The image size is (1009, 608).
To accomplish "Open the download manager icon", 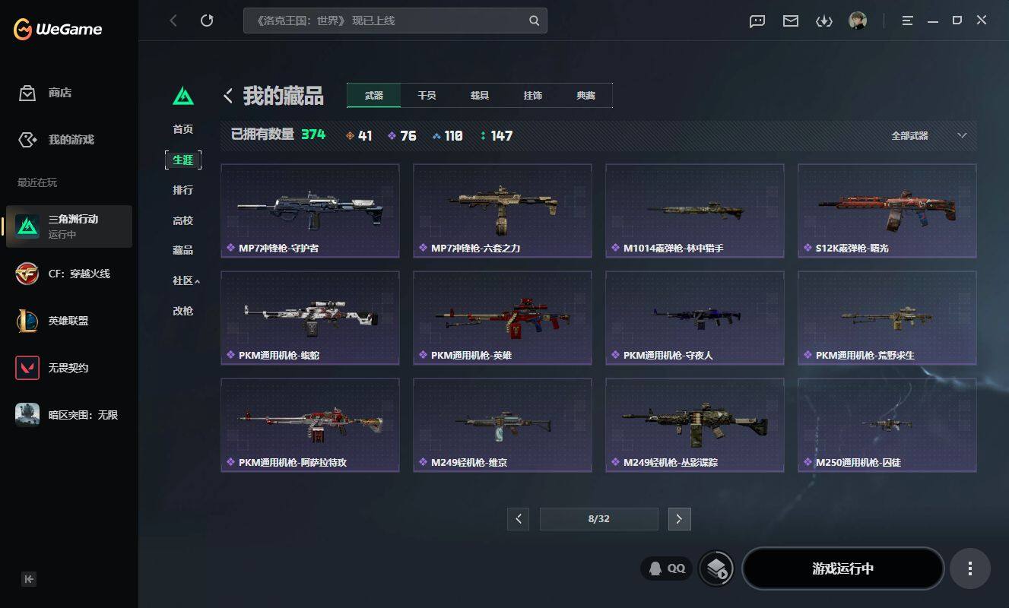I will 824,21.
